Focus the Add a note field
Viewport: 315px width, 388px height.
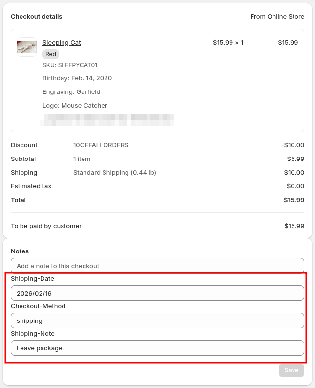pos(157,266)
